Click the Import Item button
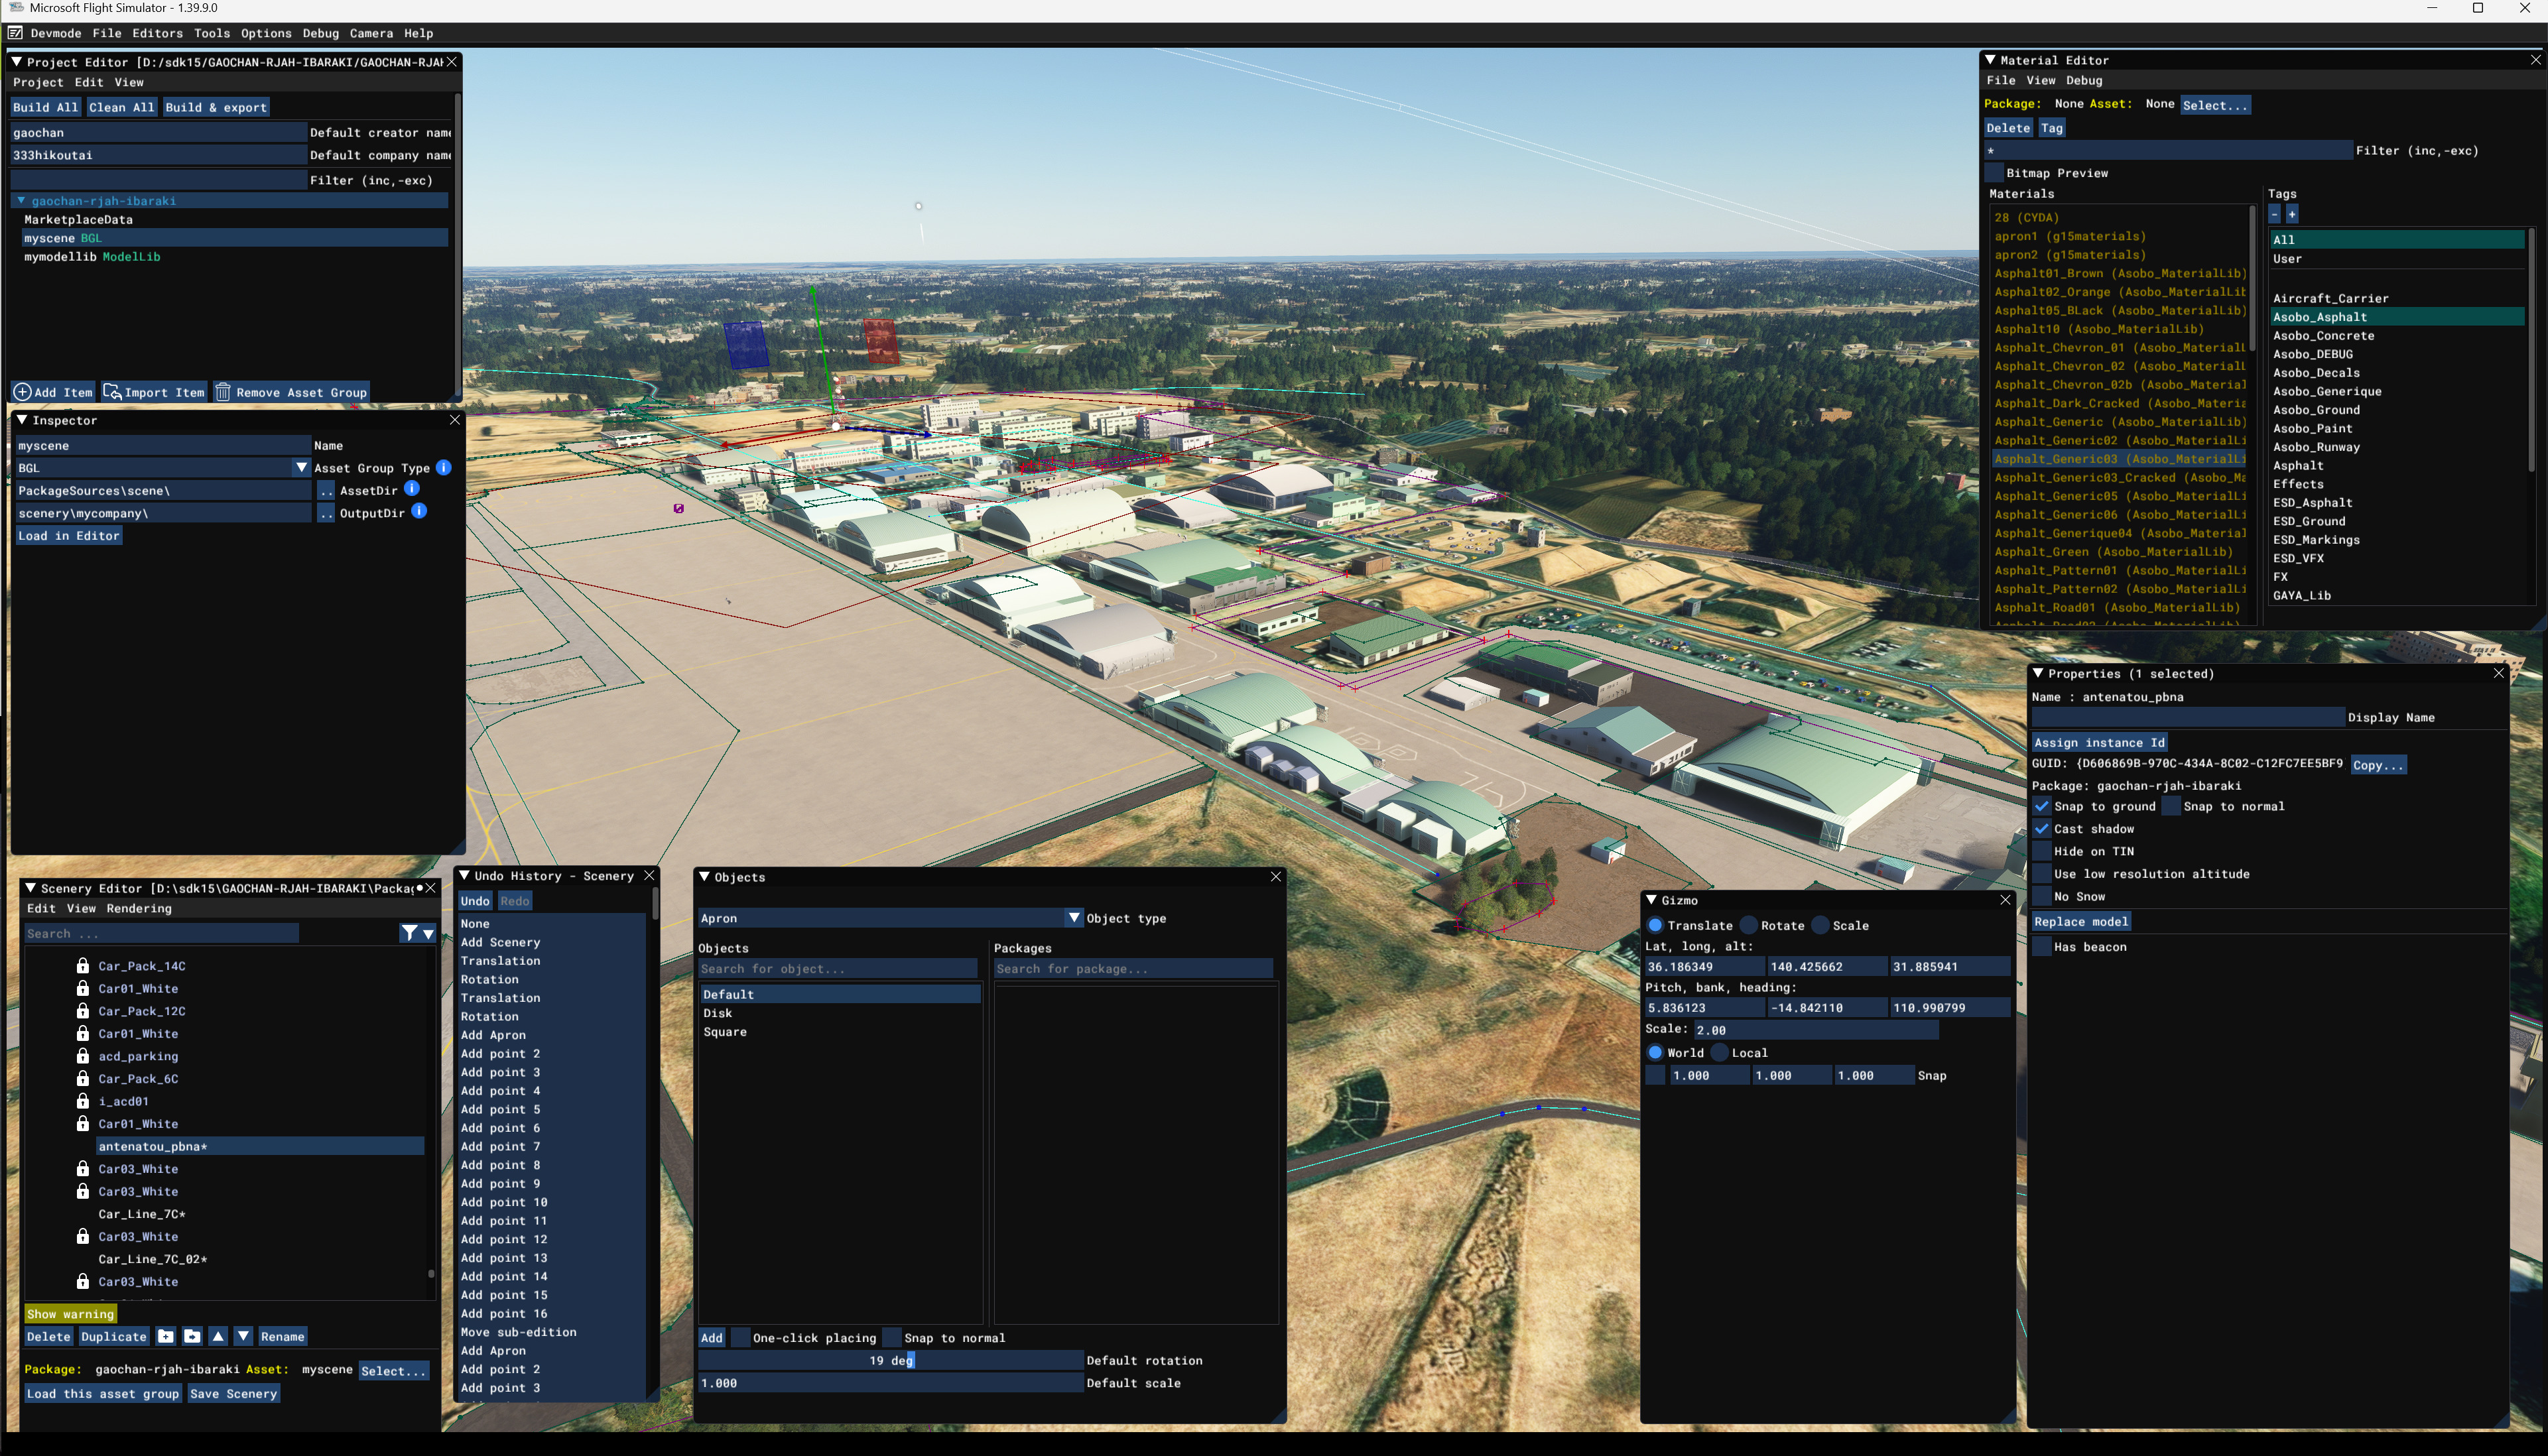 click(155, 392)
